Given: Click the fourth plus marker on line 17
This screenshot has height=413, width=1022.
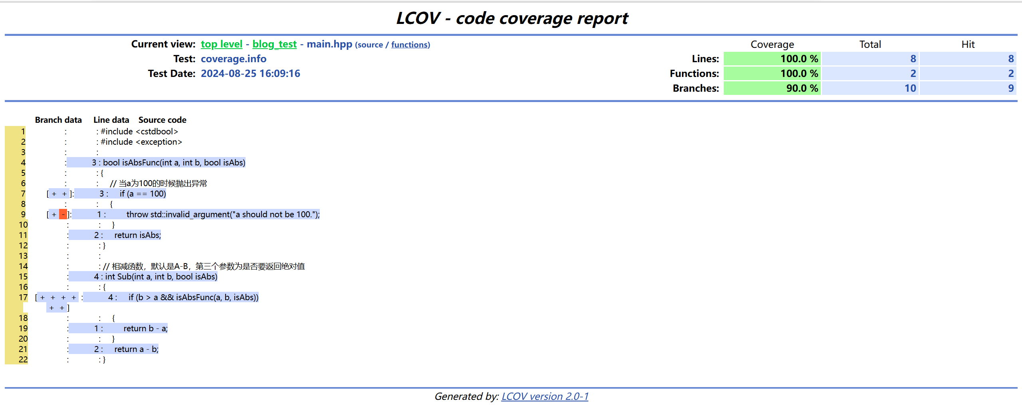Looking at the screenshot, I should coord(74,297).
